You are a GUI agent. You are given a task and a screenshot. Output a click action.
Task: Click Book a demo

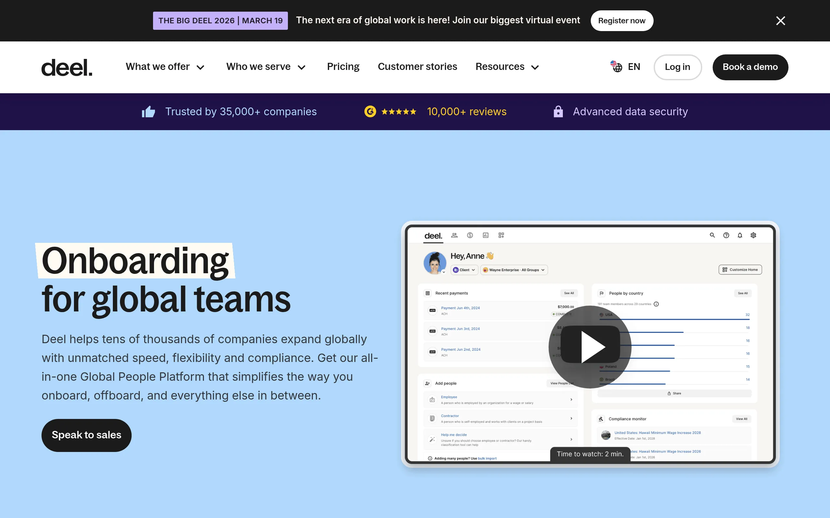click(x=750, y=67)
